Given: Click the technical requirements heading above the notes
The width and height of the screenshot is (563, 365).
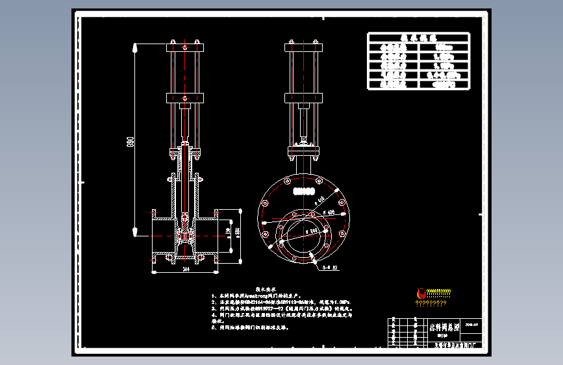Looking at the screenshot, I should tap(266, 289).
